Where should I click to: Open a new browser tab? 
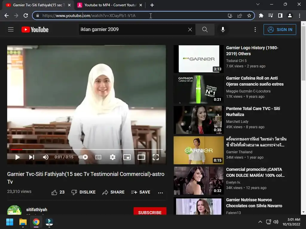(x=152, y=5)
